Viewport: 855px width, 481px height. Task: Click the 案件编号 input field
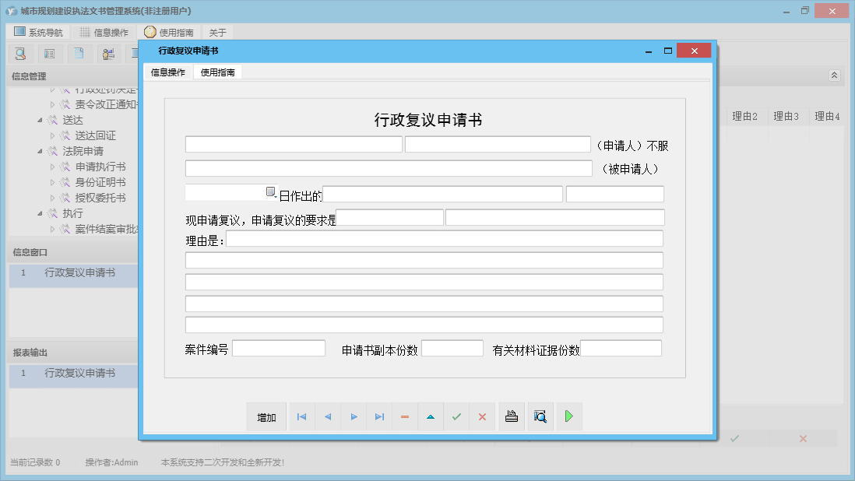278,349
